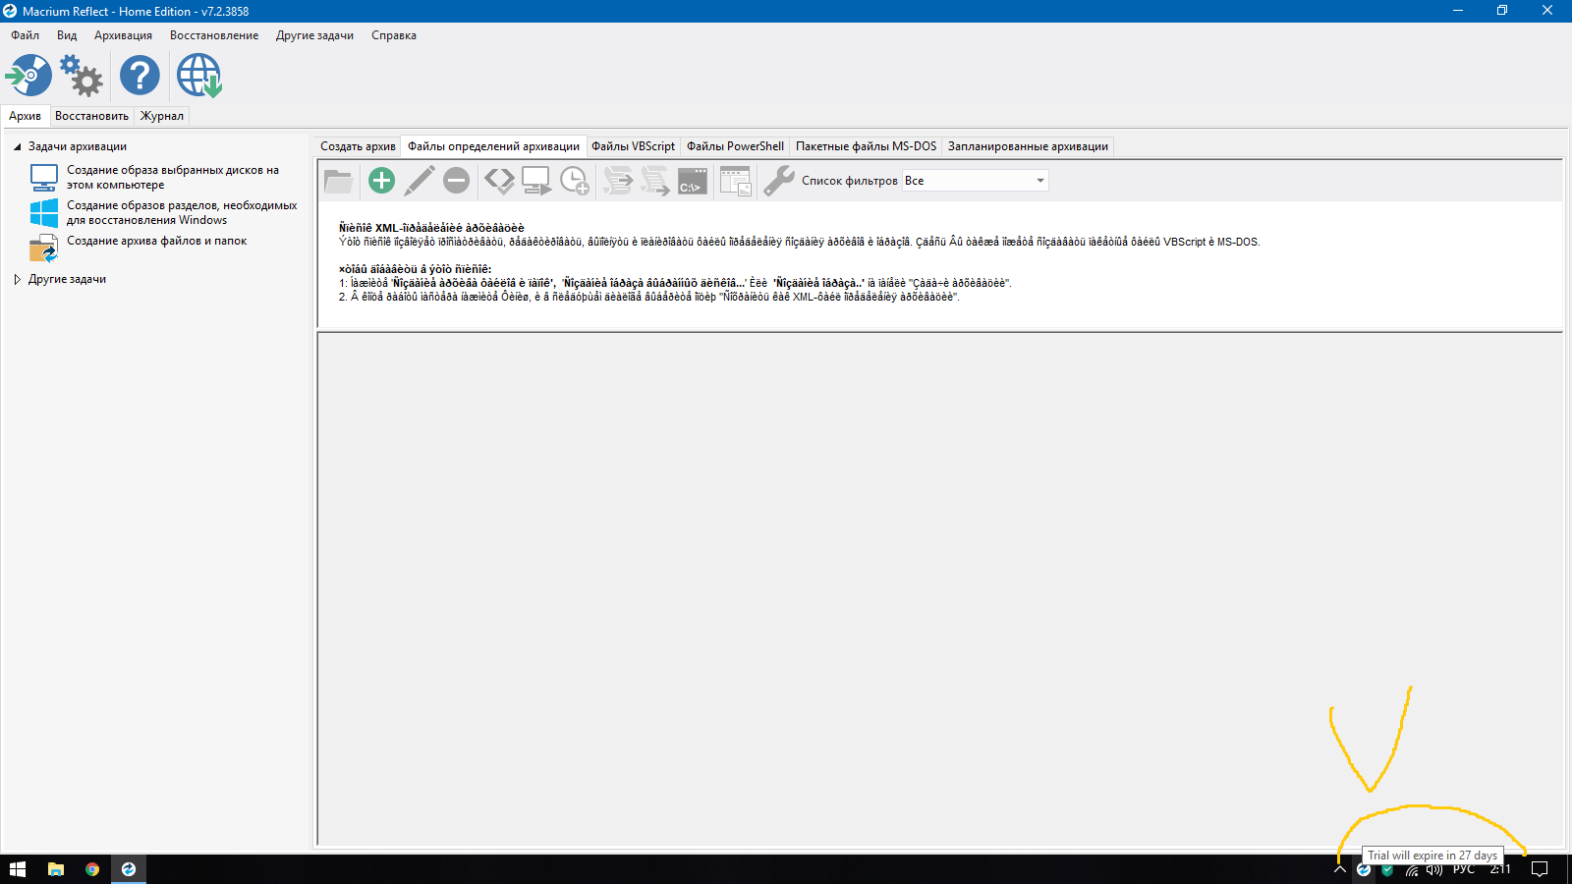
Task: Click the green plus add icon
Action: (x=381, y=181)
